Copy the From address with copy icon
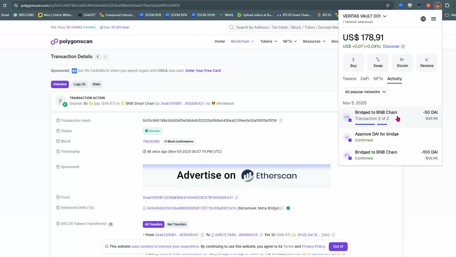The height and width of the screenshot is (257, 456). 237,197
